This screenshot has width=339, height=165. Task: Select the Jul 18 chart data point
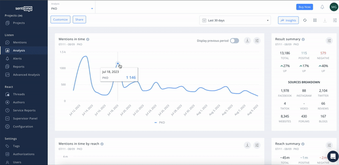(118, 64)
